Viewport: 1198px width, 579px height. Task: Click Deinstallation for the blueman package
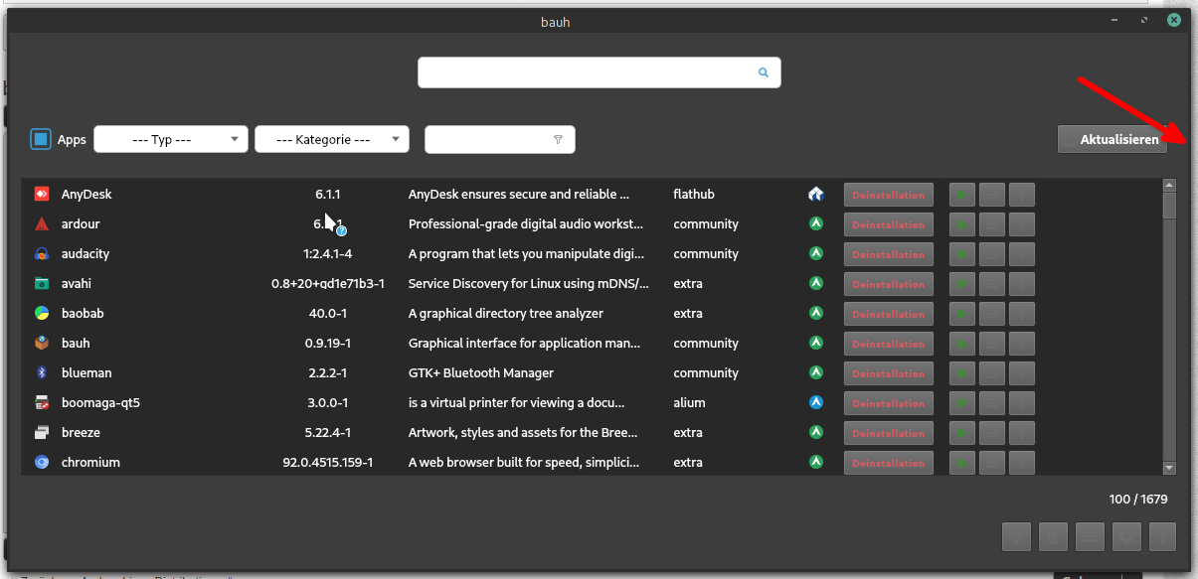pyautogui.click(x=888, y=373)
